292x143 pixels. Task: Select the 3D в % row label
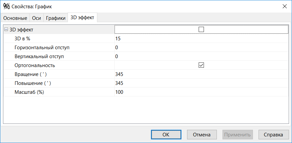pyautogui.click(x=22, y=39)
